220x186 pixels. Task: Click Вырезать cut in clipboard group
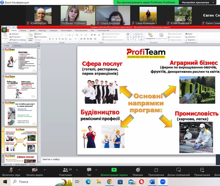[14, 34]
